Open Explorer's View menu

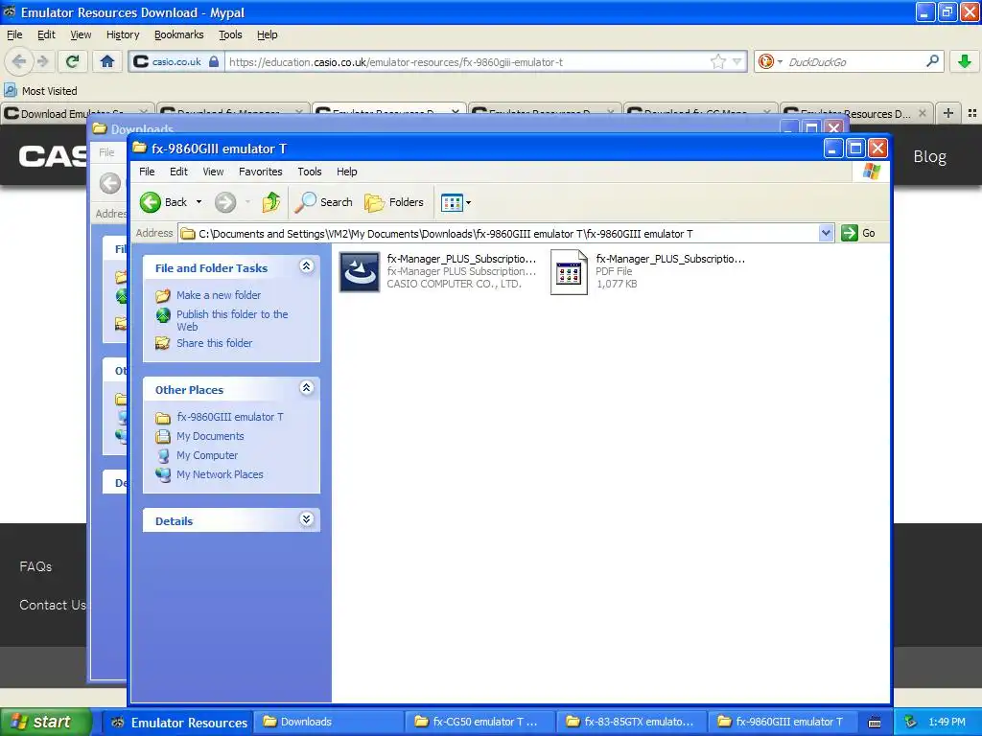[213, 172]
